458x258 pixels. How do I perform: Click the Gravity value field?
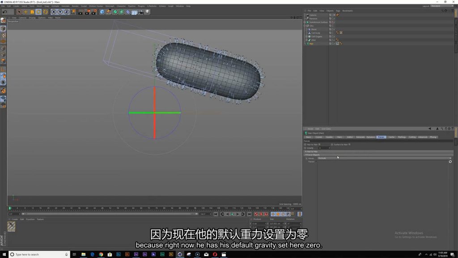324,148
